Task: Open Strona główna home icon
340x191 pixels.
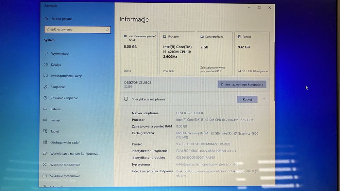Action: [x=46, y=19]
